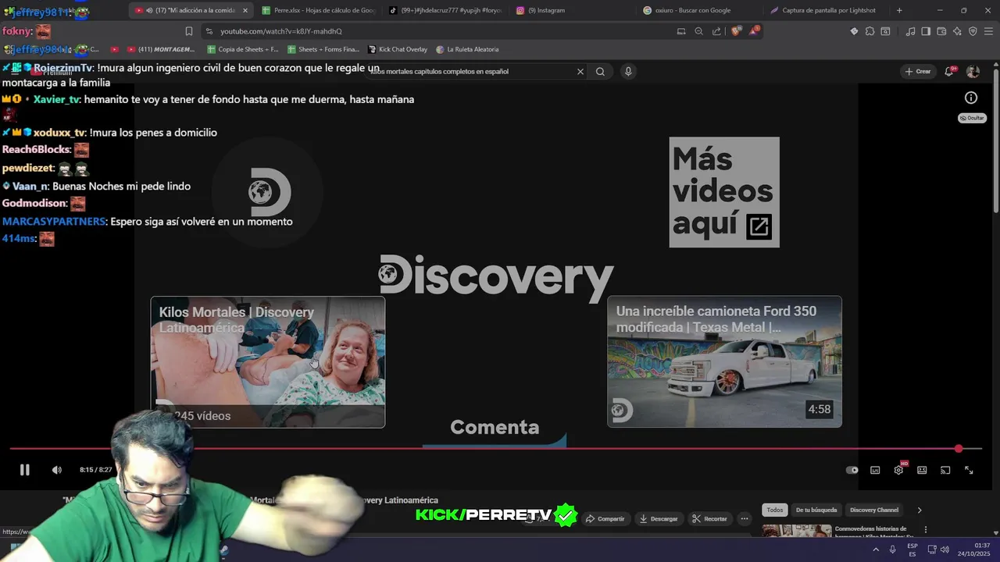This screenshot has height=562, width=1000.
Task: Open the Ford 350 Texas Metal video card
Action: point(724,361)
